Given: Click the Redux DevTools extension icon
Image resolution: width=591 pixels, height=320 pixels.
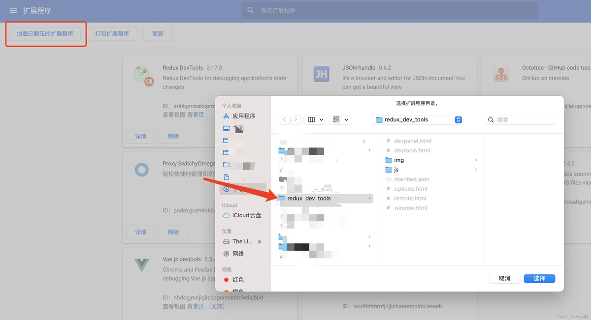Looking at the screenshot, I should point(144,76).
